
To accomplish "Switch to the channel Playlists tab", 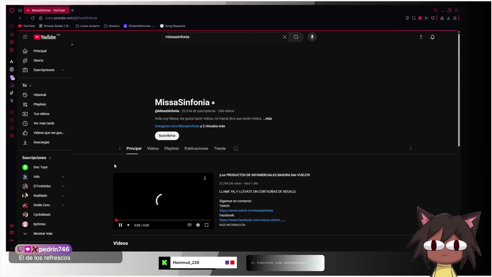I will [171, 149].
